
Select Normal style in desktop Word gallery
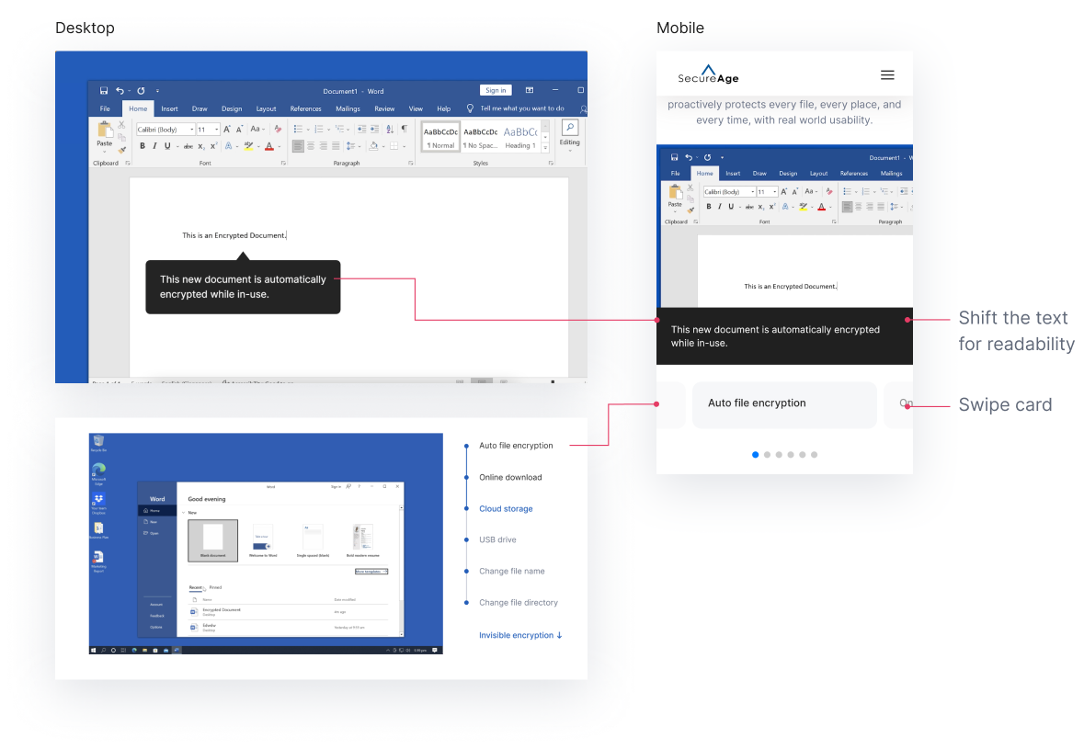pyautogui.click(x=440, y=136)
